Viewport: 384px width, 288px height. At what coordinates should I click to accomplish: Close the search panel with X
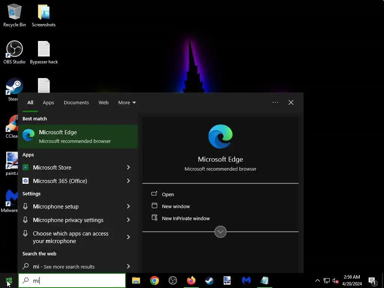291,102
